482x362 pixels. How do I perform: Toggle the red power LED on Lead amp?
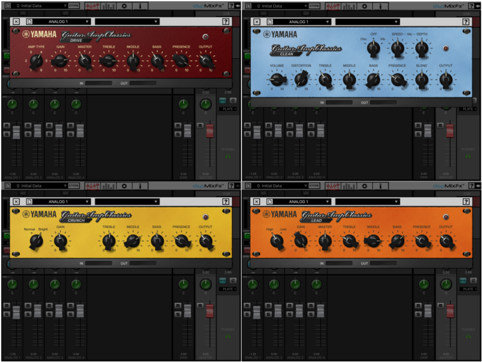tap(445, 217)
